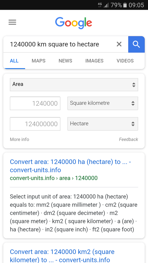Open the Square kilometre unit dropdown
Screen dimensions: 148x263
point(103,103)
